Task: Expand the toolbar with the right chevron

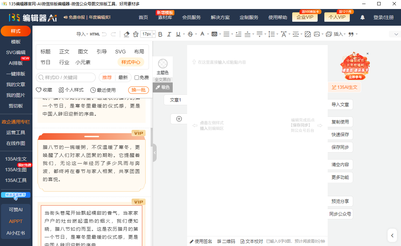Action: 396,34
